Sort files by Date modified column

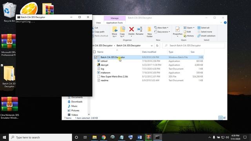point(149,52)
